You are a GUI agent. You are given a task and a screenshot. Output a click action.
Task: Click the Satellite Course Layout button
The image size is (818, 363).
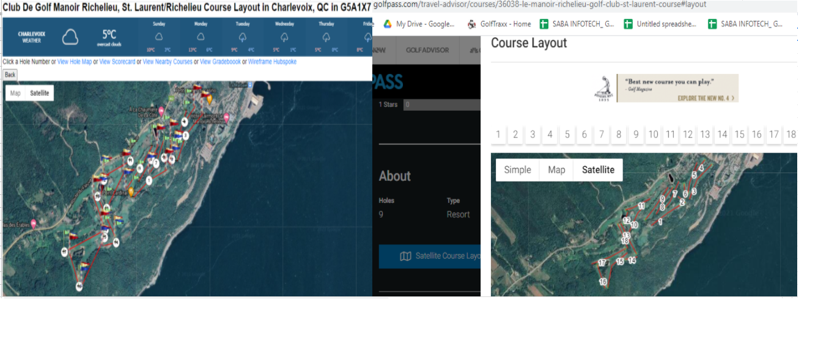[430, 256]
